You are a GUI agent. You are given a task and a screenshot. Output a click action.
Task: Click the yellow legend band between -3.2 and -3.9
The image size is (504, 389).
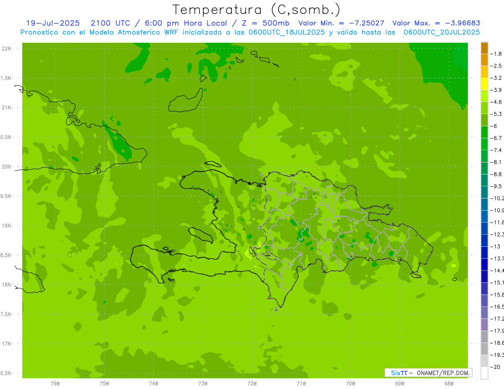coord(484,84)
